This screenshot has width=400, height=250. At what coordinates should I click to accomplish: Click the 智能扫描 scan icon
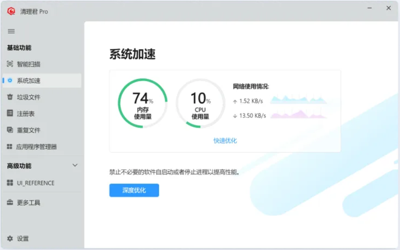[10, 64]
